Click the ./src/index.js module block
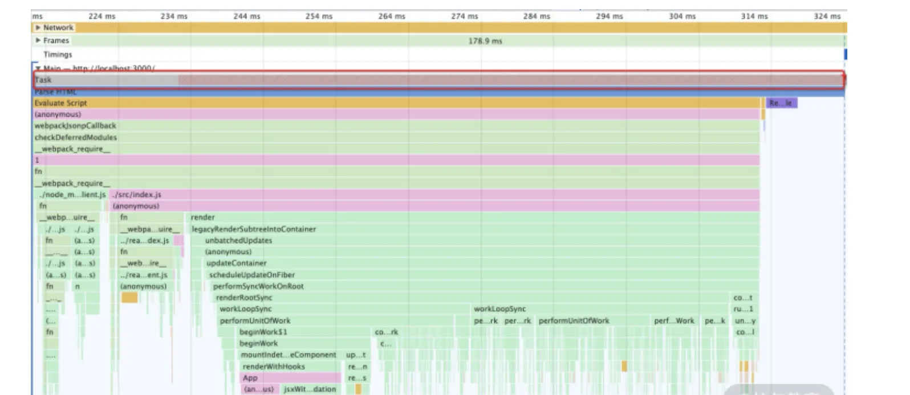Image resolution: width=910 pixels, height=395 pixels. [137, 195]
